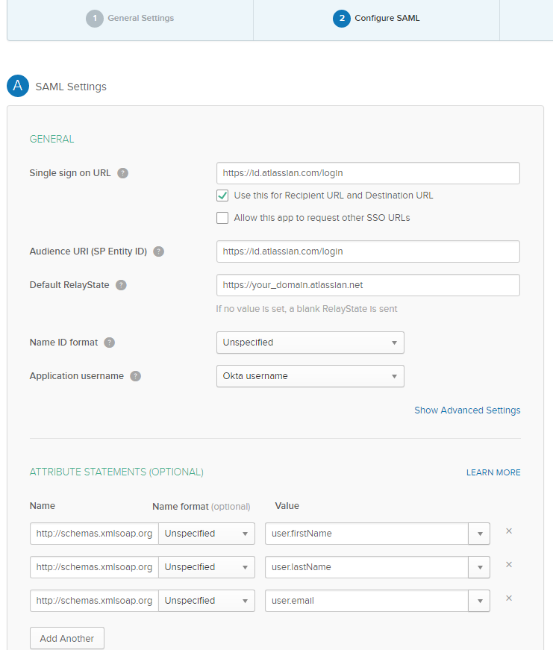Open the Name ID format dropdown
The width and height of the screenshot is (553, 650).
tap(310, 343)
